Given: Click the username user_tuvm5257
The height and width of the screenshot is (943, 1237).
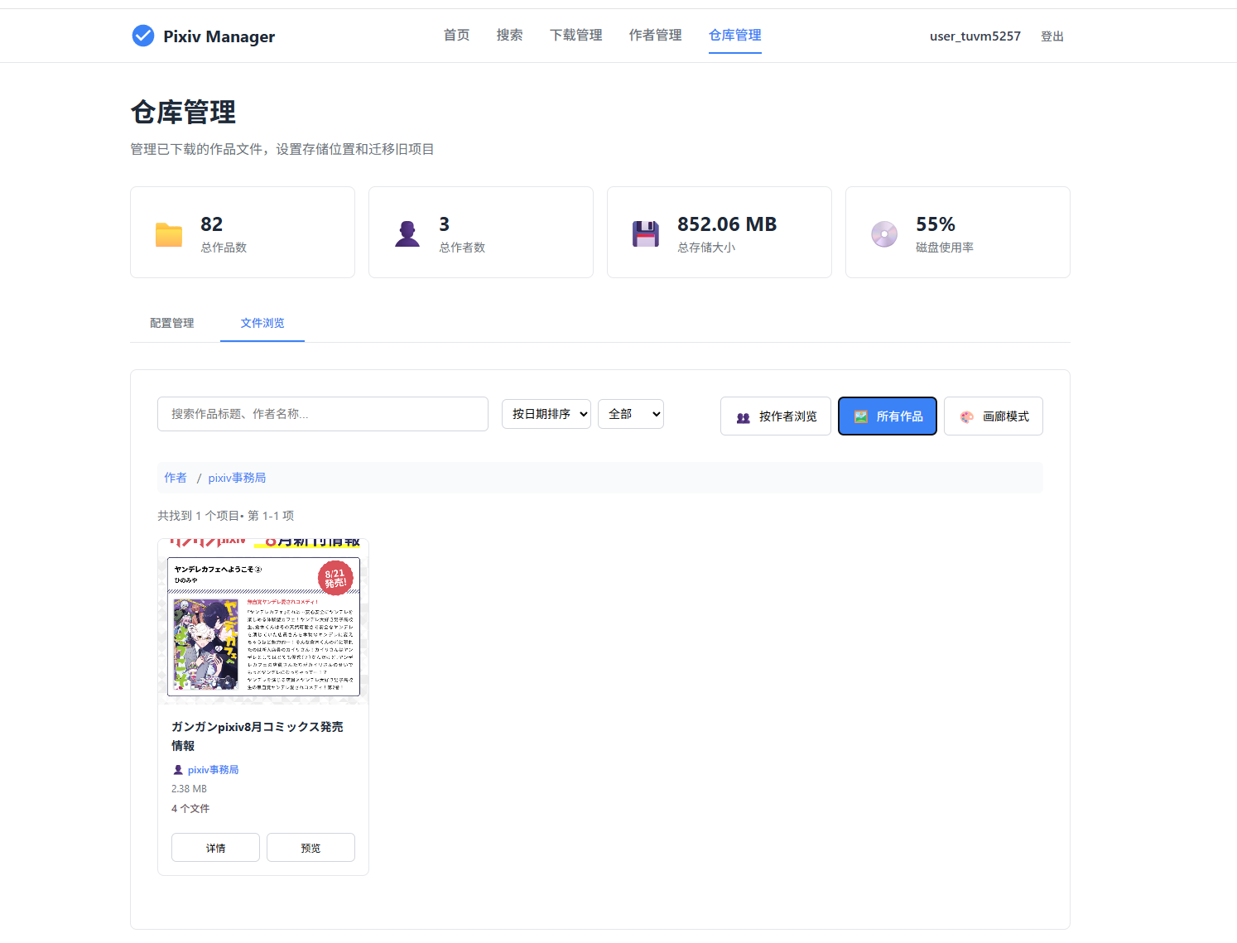Looking at the screenshot, I should pos(975,36).
